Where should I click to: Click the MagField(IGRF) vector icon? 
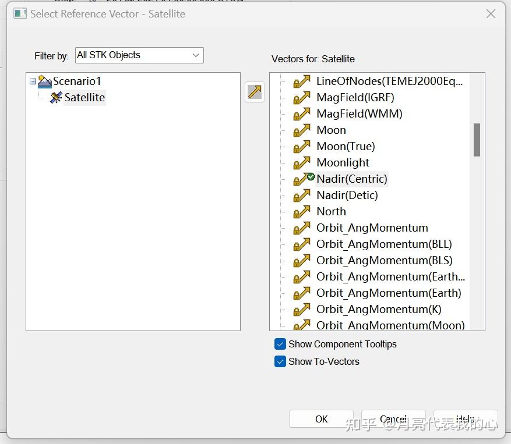click(x=302, y=98)
